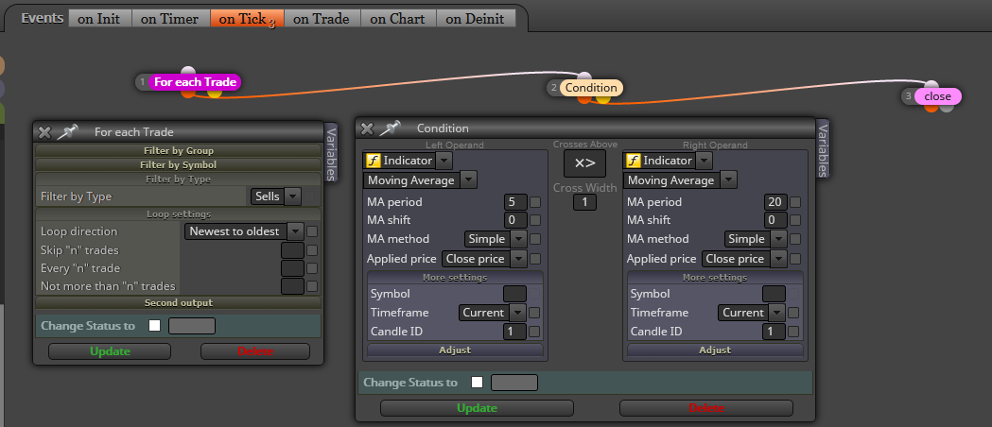992x427 pixels.
Task: Open left operand Indicator type dropdown
Action: [408, 161]
